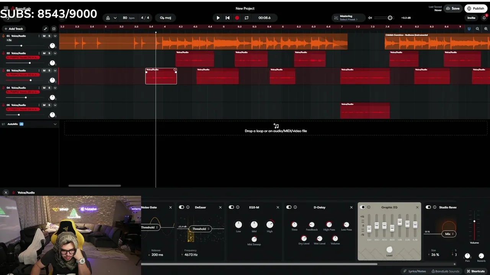Viewport: 490px width, 275px height.
Task: Publish the project
Action: coord(475,8)
